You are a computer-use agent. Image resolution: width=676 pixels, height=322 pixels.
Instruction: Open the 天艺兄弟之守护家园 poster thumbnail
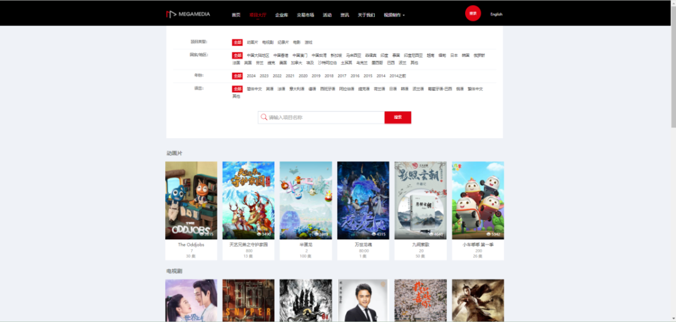tap(248, 200)
